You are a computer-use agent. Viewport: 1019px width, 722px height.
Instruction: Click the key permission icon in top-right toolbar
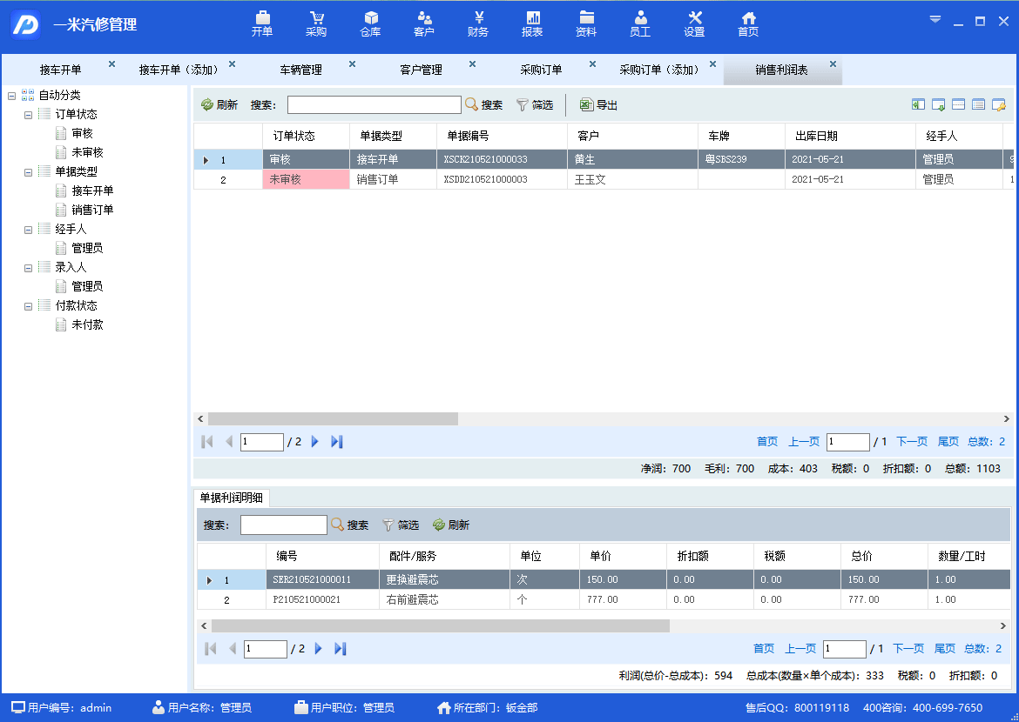pyautogui.click(x=998, y=105)
